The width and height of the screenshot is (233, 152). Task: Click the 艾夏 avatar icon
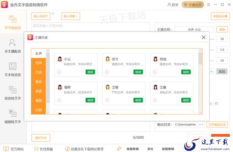click(x=155, y=87)
